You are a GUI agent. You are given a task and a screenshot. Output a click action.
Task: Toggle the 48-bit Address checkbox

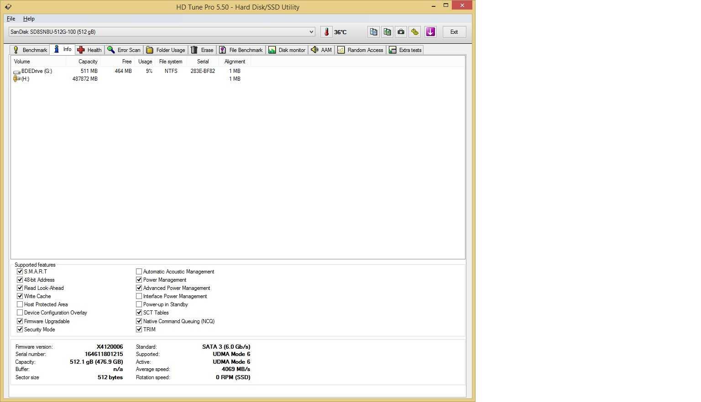(x=20, y=280)
